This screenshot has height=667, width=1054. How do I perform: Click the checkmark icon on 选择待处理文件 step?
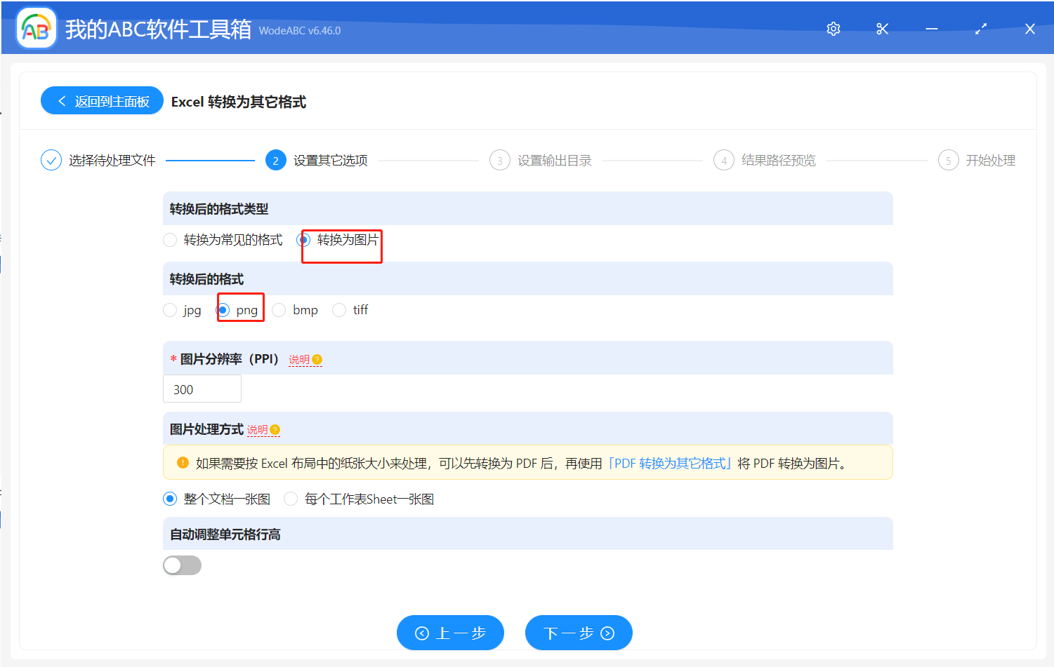click(51, 160)
